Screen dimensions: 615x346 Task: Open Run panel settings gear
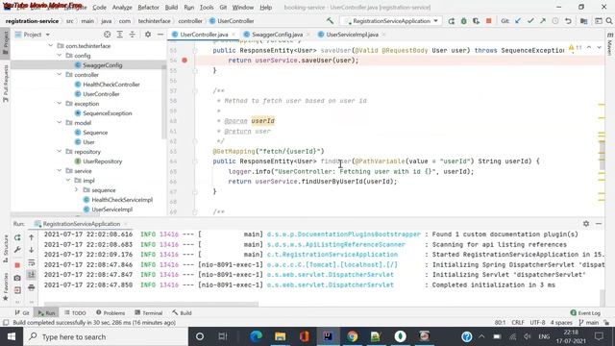[x=586, y=224]
